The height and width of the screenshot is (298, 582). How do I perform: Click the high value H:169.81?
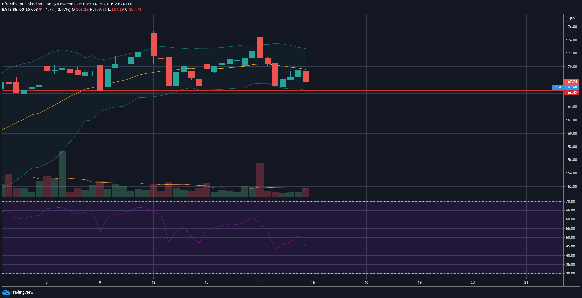tap(98, 10)
